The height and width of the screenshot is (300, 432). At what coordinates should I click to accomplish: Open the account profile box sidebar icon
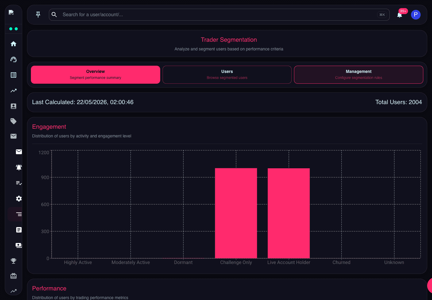[x=13, y=106]
